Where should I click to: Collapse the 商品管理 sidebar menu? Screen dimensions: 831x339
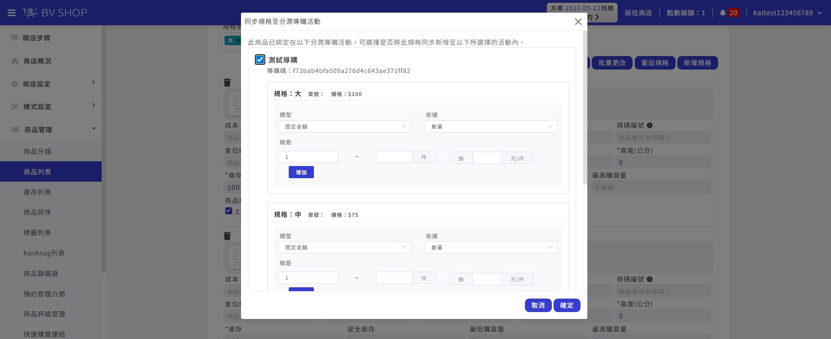click(x=94, y=128)
